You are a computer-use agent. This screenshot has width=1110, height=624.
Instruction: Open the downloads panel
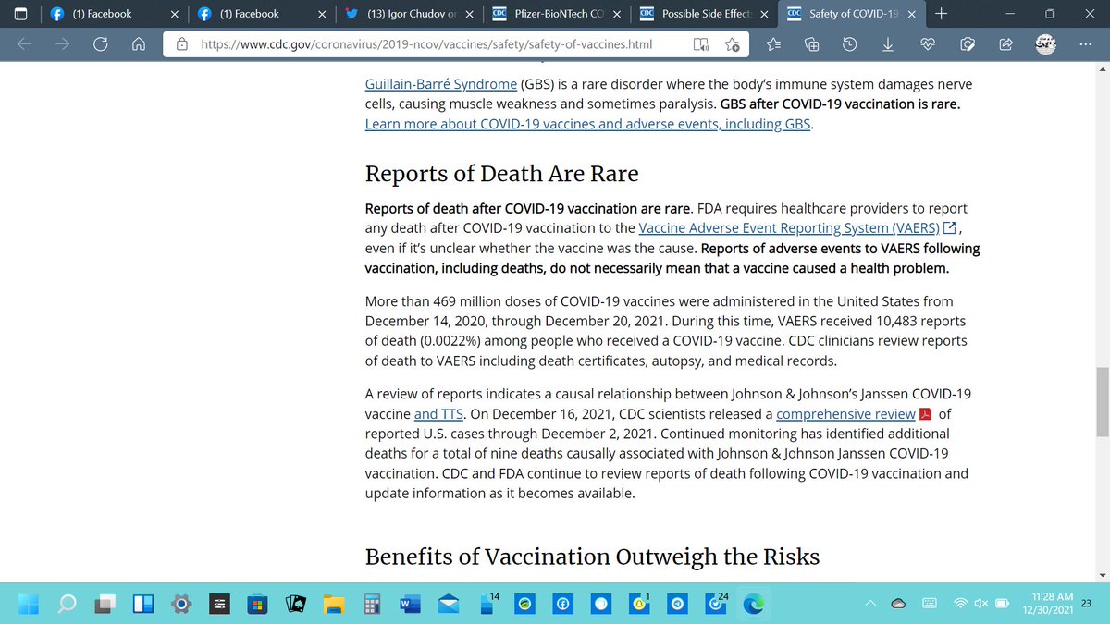(x=887, y=44)
